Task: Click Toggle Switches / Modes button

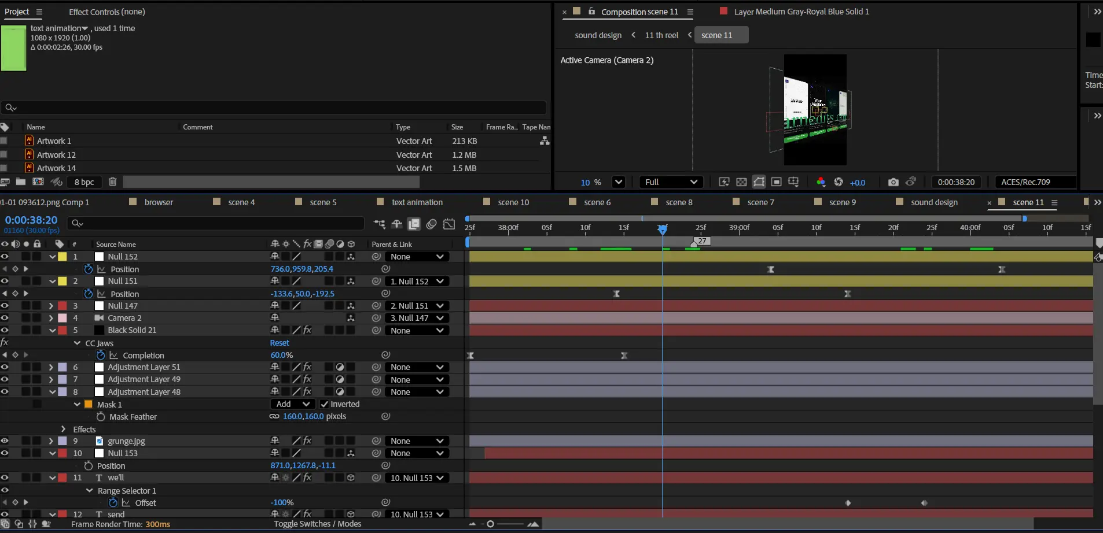Action: (317, 524)
